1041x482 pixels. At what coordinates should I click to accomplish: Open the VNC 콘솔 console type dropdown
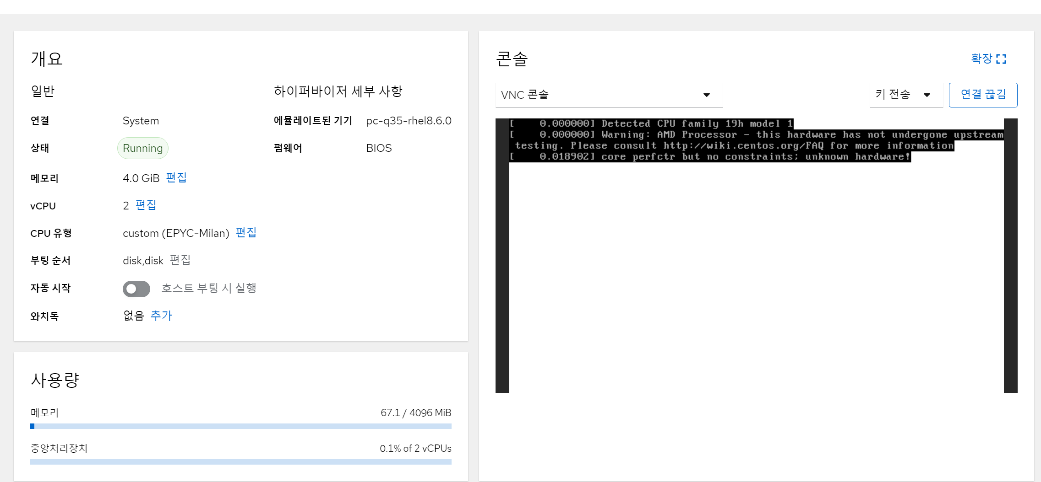(x=609, y=95)
